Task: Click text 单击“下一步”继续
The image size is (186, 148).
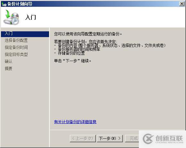Action: coord(72,61)
